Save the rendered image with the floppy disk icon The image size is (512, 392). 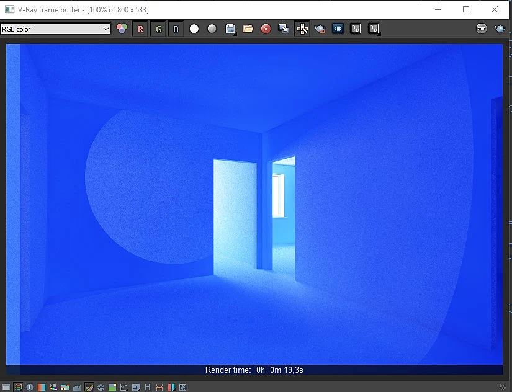230,29
